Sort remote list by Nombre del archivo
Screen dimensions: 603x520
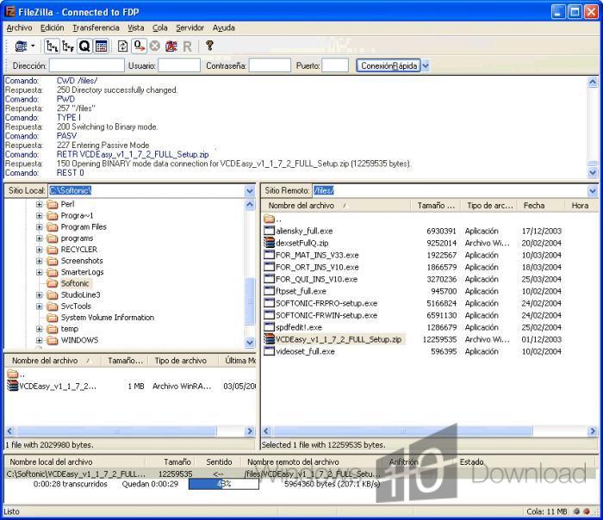301,206
